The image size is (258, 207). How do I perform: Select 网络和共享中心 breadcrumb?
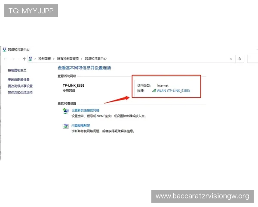click(95, 59)
